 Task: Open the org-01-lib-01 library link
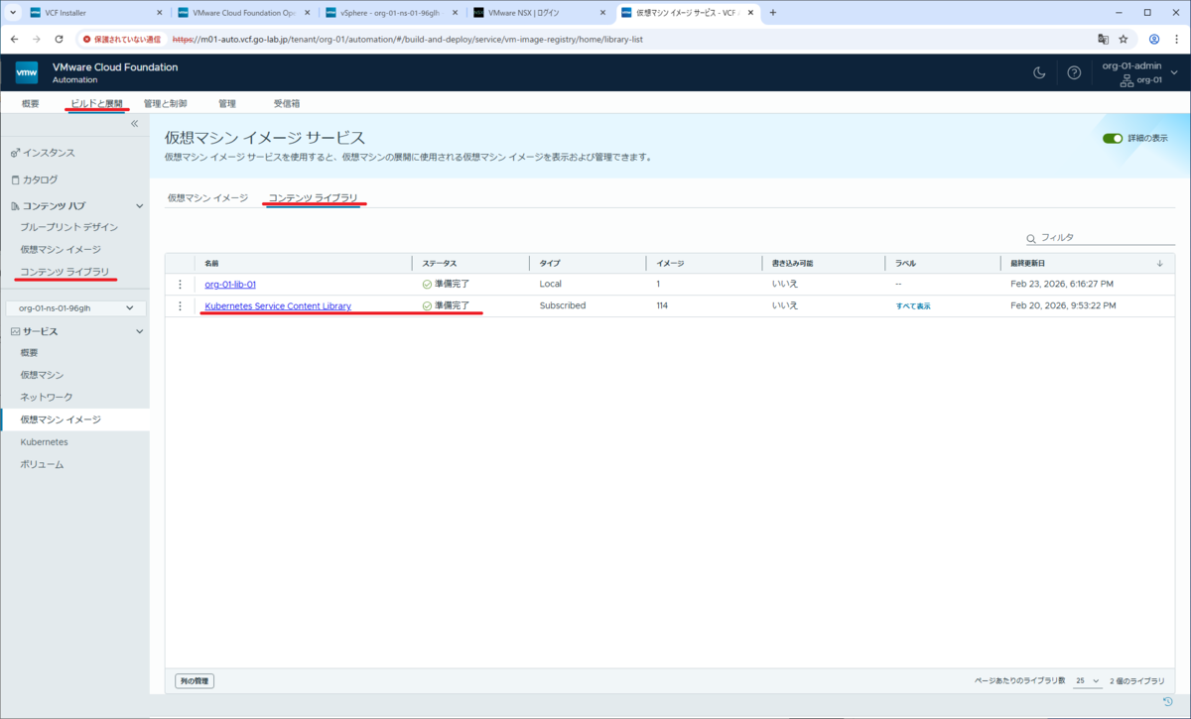pos(230,285)
